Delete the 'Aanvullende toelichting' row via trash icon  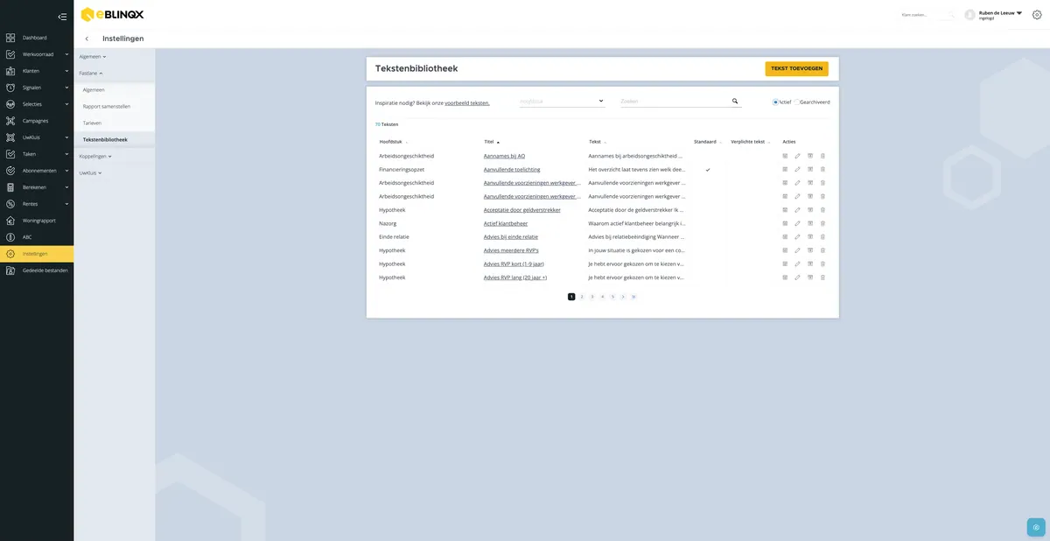pyautogui.click(x=822, y=169)
